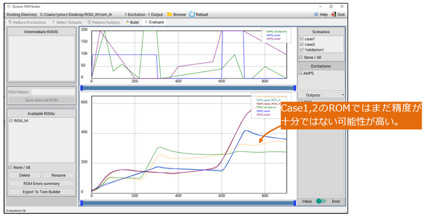Open the Select Outputs tab
Screen dimensions: 425x216
66,22
